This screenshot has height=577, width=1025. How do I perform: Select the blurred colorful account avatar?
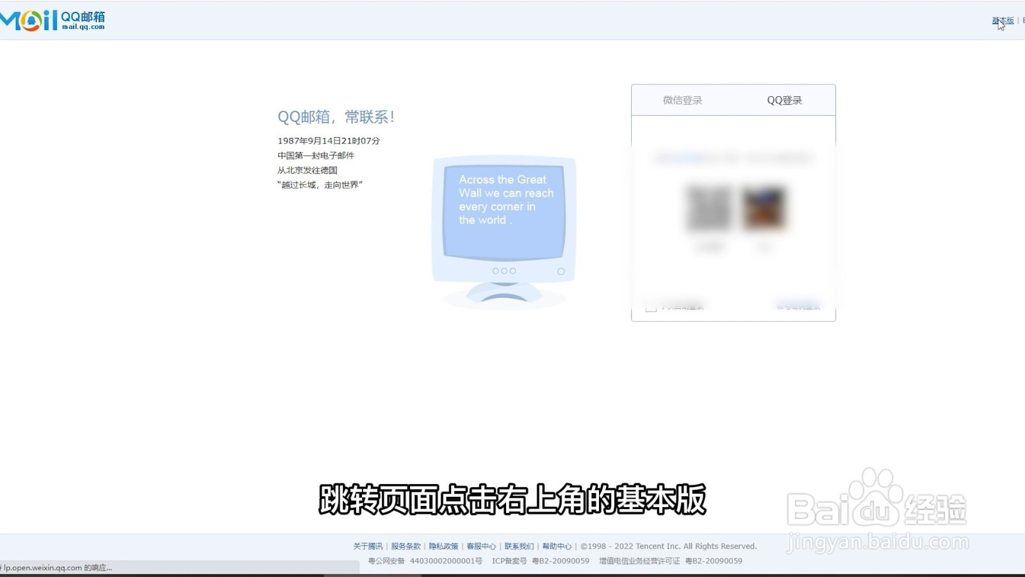click(764, 208)
